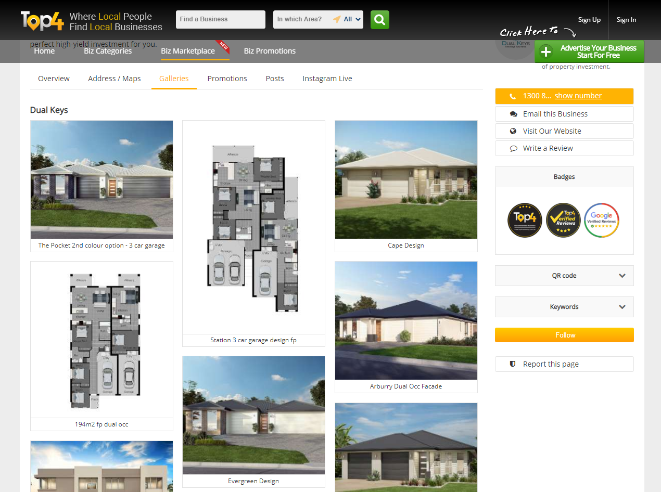661x492 pixels.
Task: Switch to the Address / Maps tab
Action: [115, 79]
